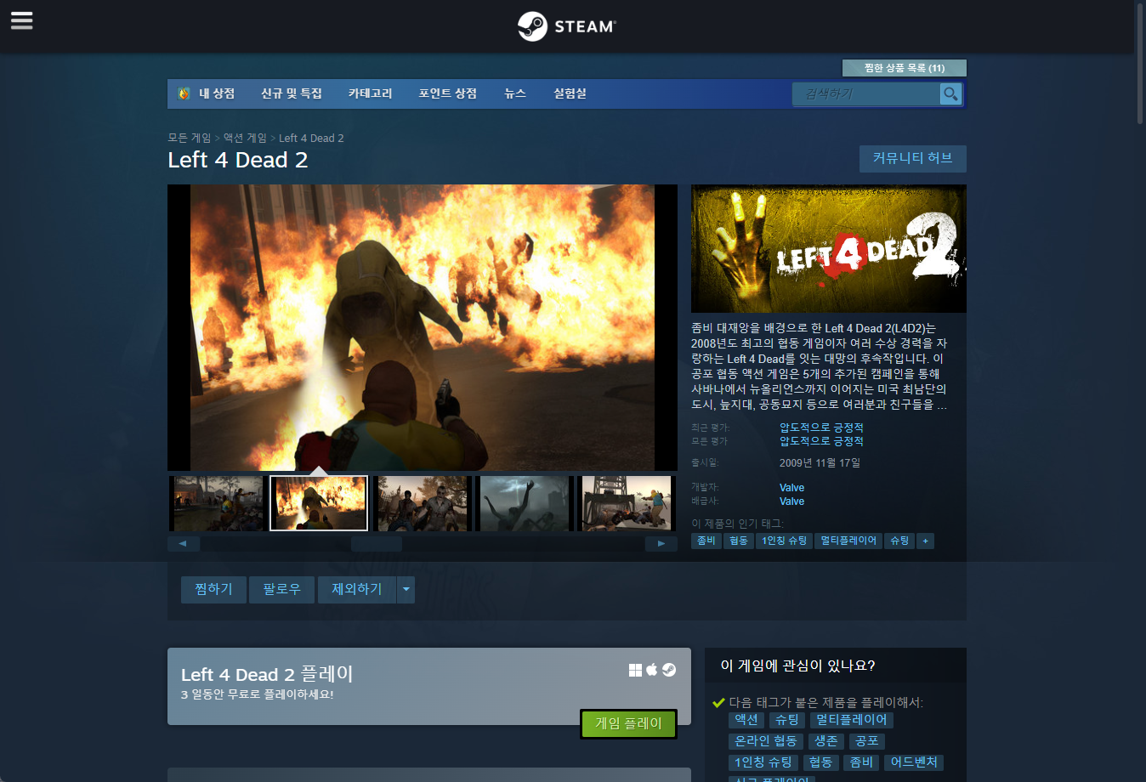Open the 실험실 tab
The image size is (1146, 782).
pos(570,93)
